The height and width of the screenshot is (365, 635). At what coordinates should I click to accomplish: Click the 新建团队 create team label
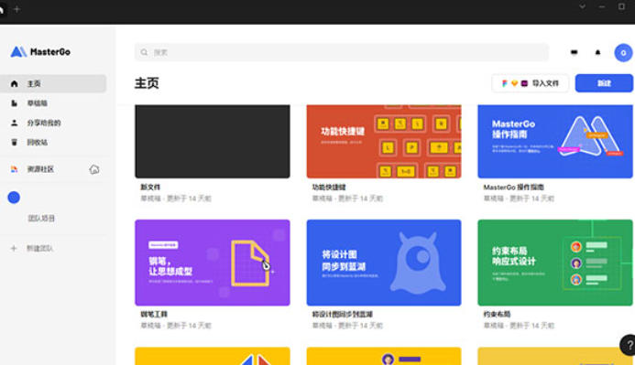pos(39,248)
